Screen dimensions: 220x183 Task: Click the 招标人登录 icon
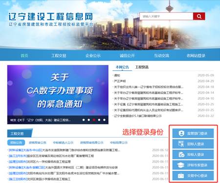tap(181, 144)
